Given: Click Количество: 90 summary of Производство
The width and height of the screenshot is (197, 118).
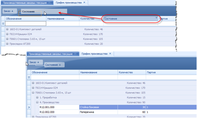Looking at the screenshot, I should click(136, 102).
